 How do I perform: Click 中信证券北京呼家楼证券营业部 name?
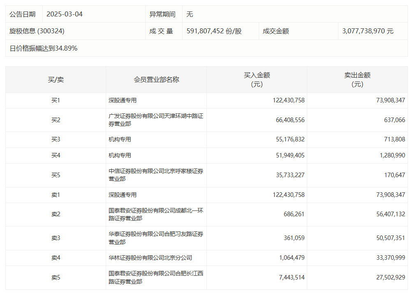pos(156,175)
